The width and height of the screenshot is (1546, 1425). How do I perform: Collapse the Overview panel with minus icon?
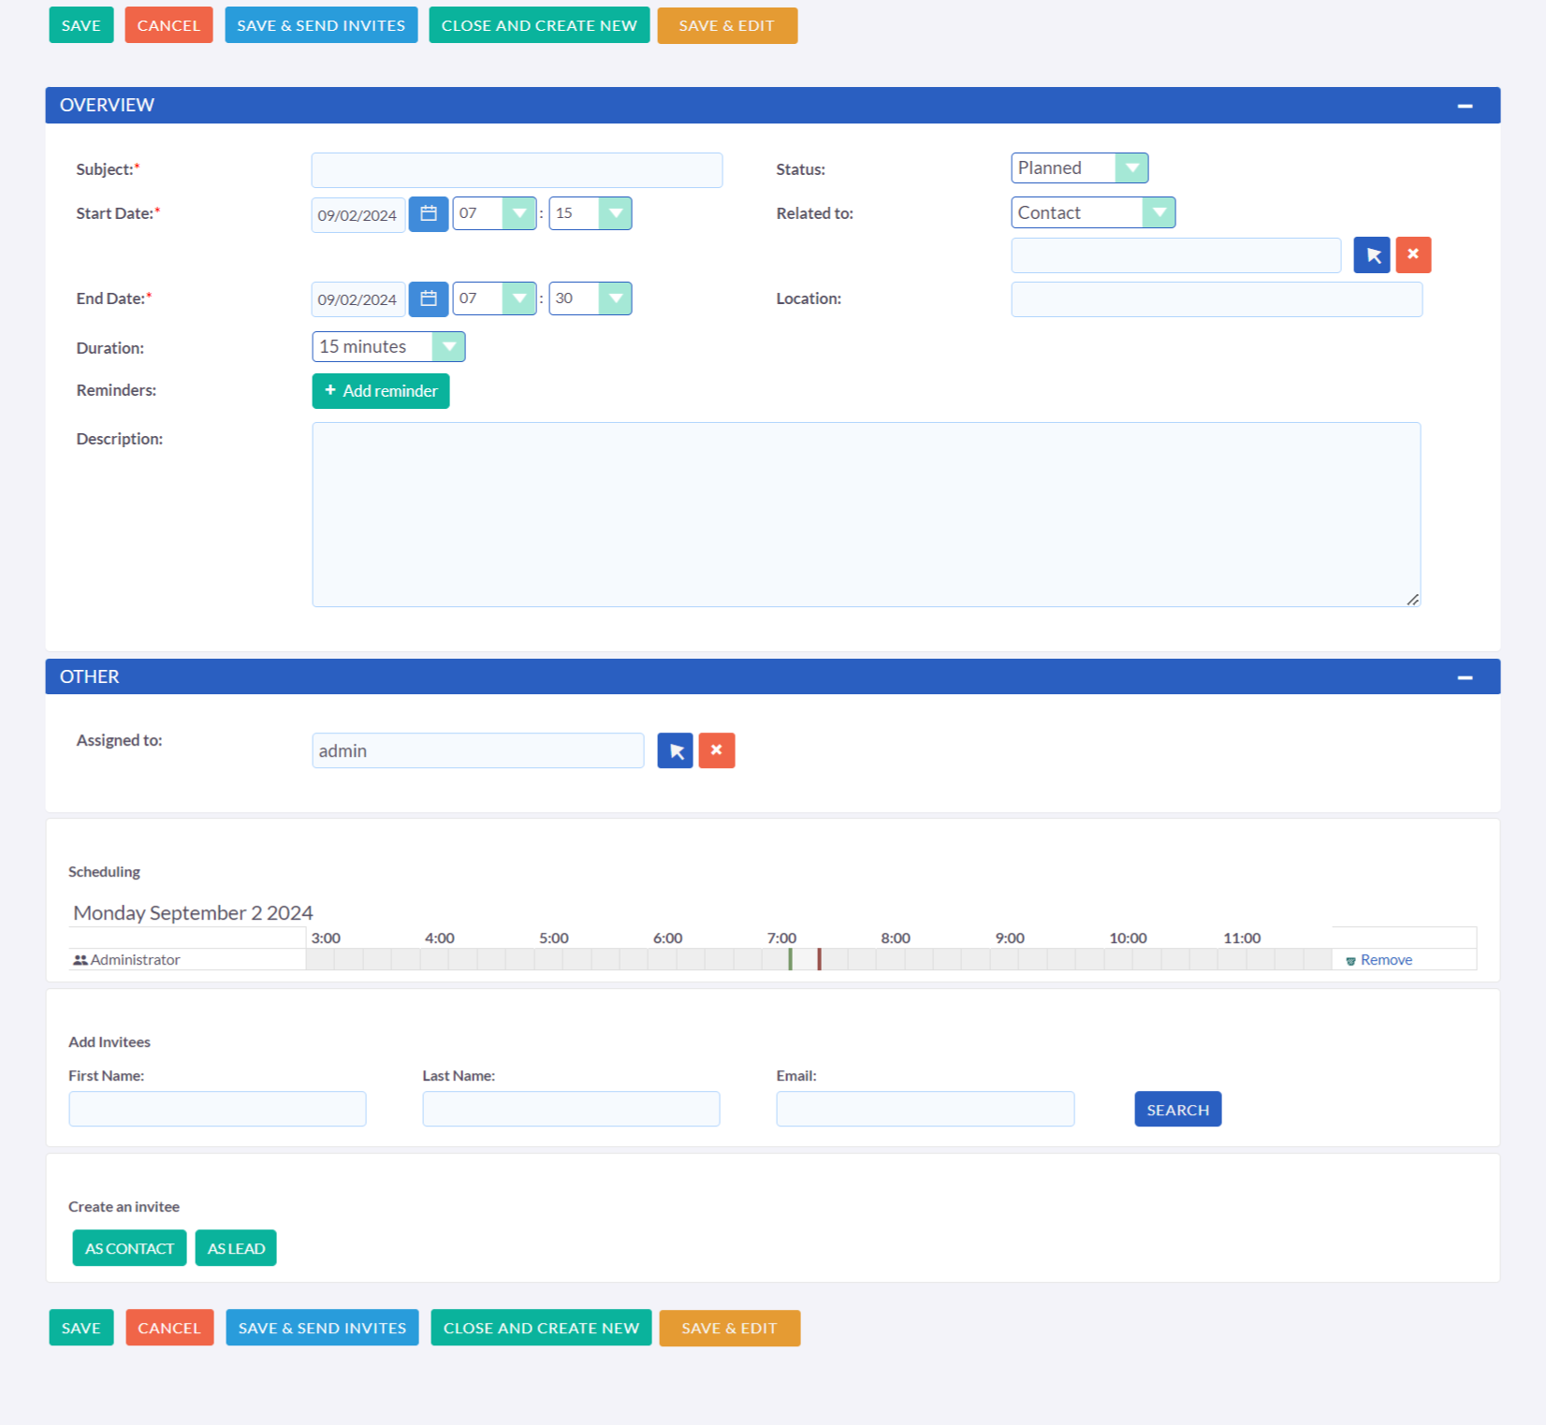tap(1465, 106)
